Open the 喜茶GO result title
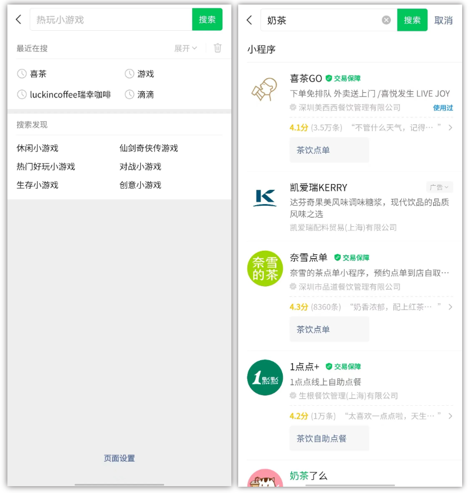This screenshot has height=493, width=473. [x=306, y=78]
